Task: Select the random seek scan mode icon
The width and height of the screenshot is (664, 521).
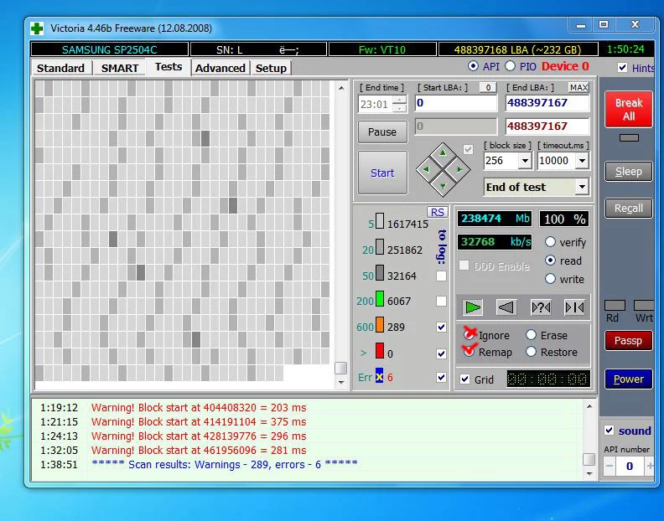Action: pos(541,307)
